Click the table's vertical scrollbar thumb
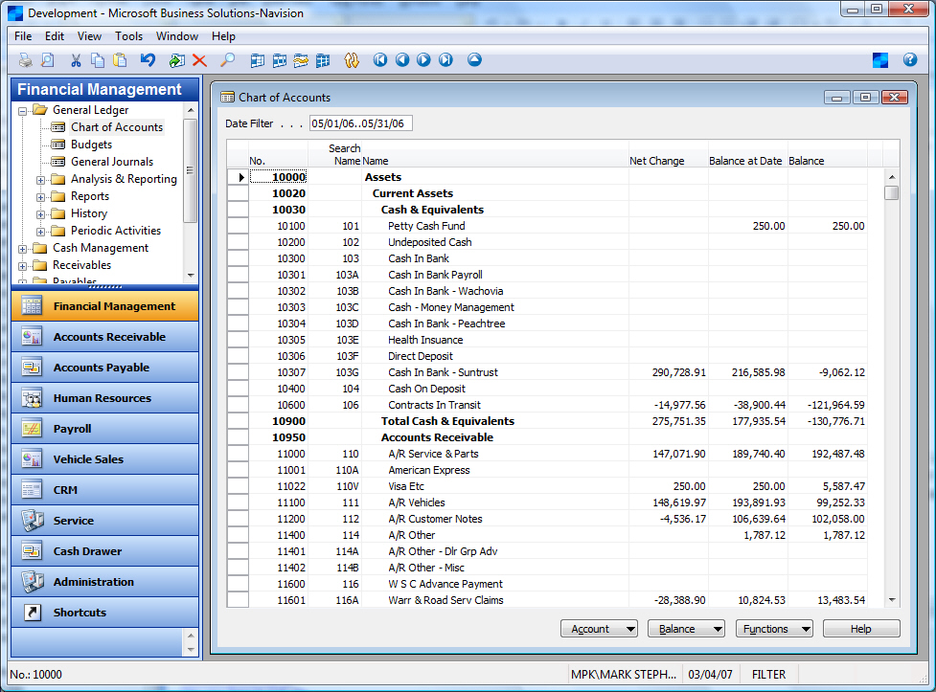Screen dimensions: 936x692 click(892, 192)
